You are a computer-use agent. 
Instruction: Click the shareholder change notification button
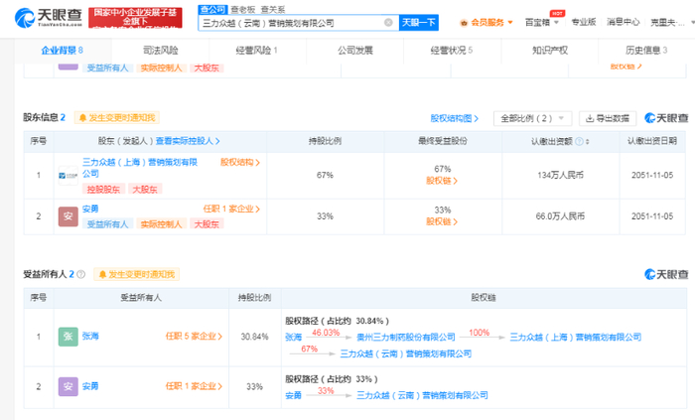coord(117,118)
